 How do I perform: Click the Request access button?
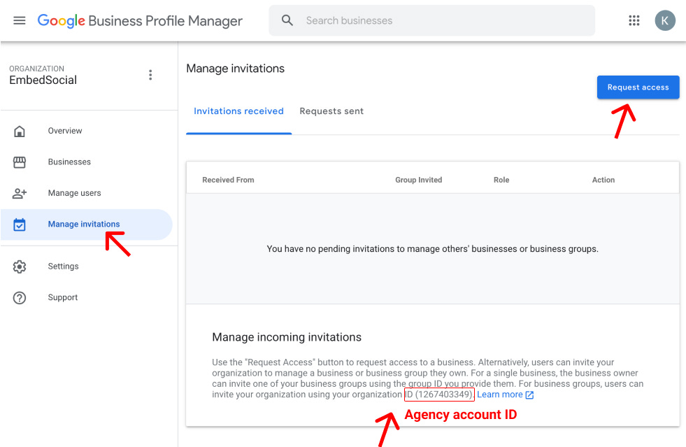coord(638,87)
